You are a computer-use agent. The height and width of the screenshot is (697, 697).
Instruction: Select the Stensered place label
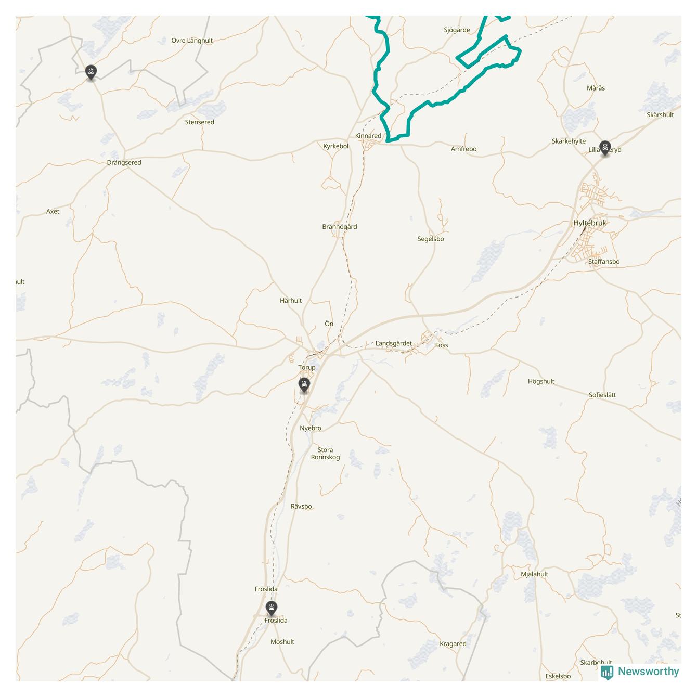pos(200,122)
